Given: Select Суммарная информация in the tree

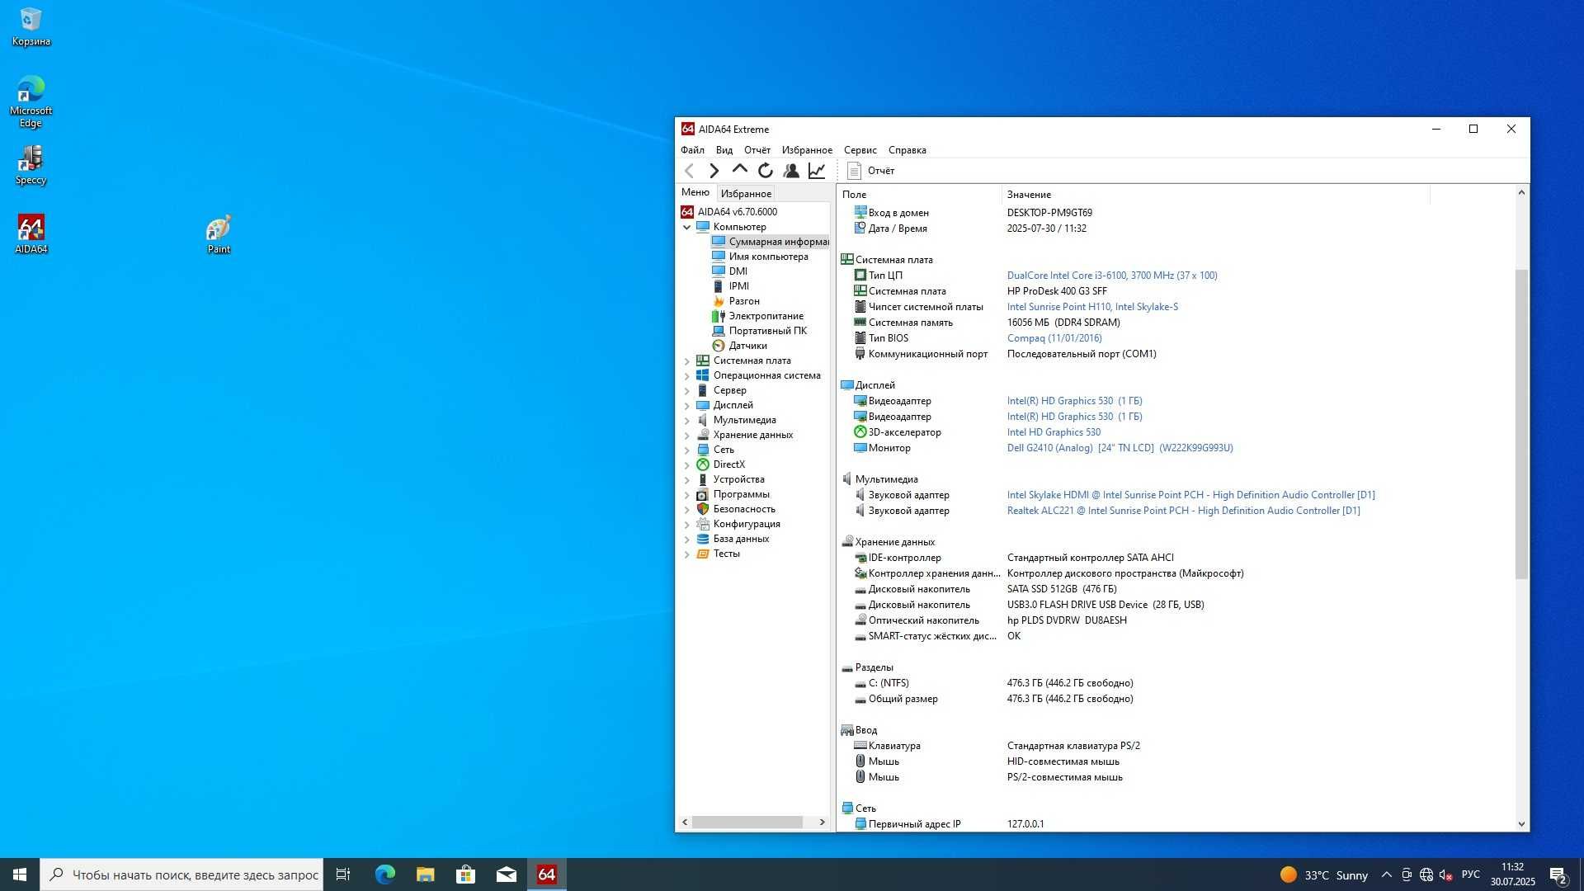Looking at the screenshot, I should [771, 242].
